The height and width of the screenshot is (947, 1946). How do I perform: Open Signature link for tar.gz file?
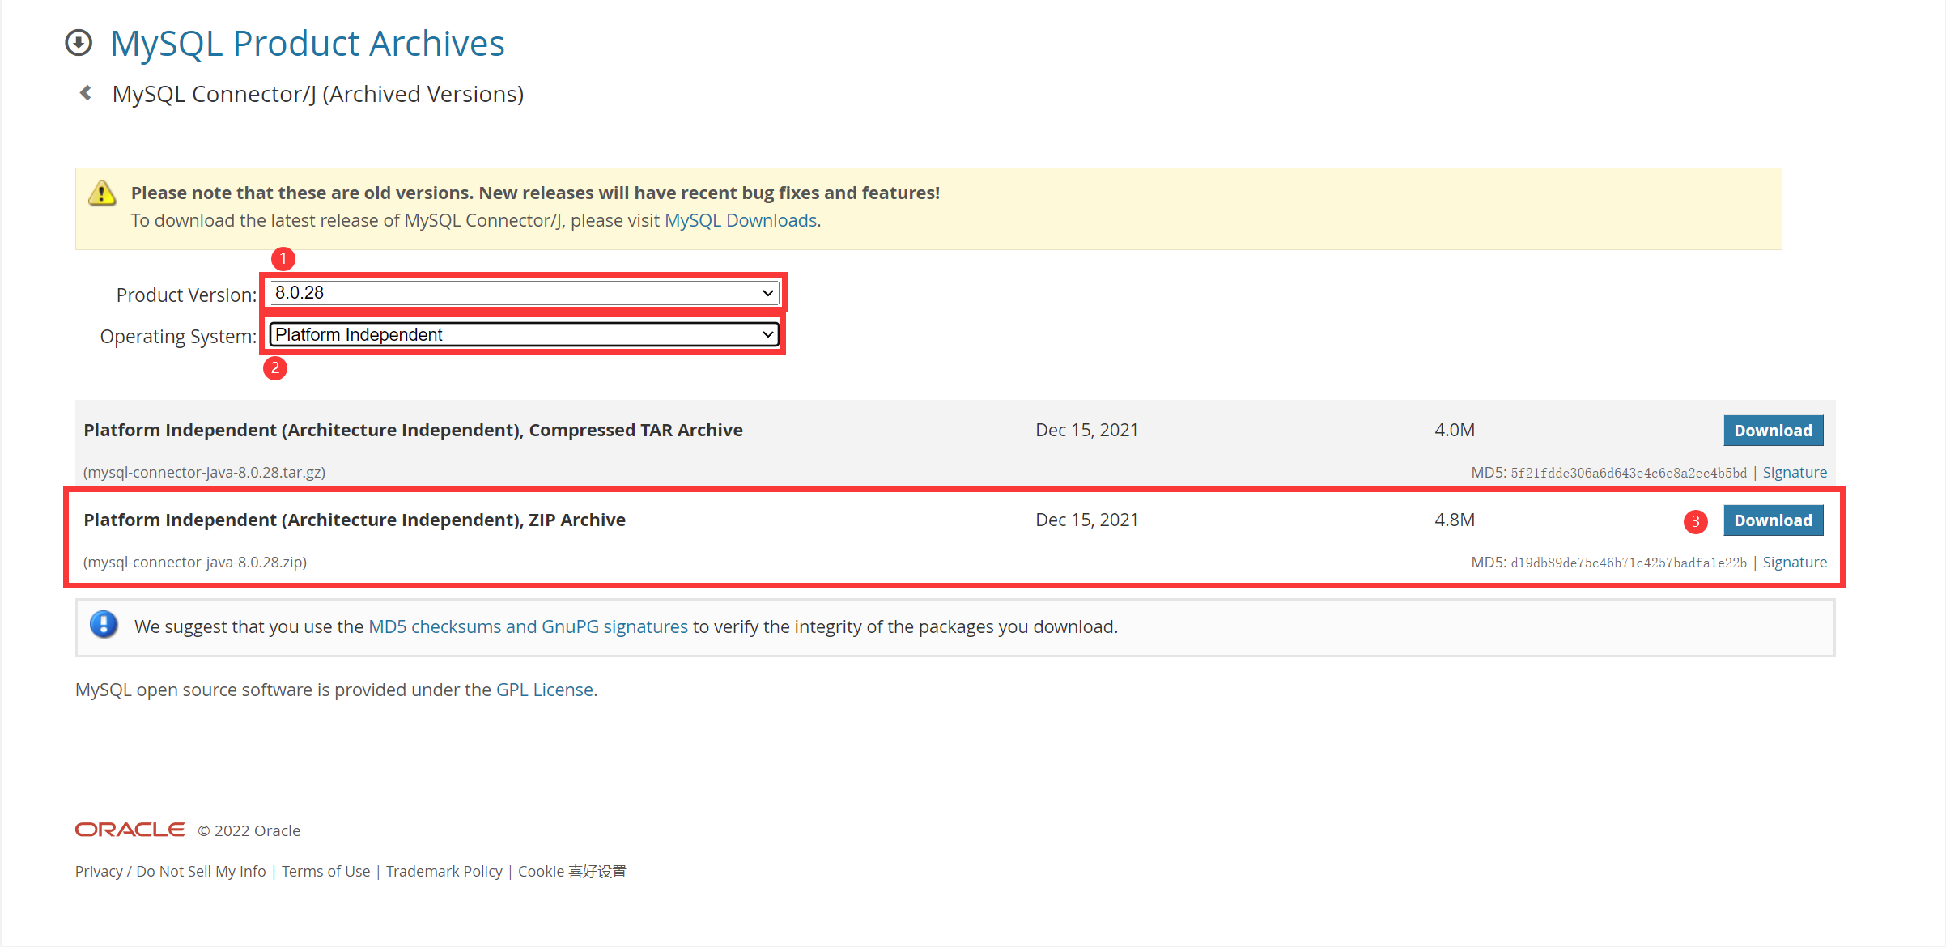1794,472
